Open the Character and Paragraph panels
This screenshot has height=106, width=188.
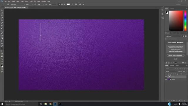[x=76, y=4]
